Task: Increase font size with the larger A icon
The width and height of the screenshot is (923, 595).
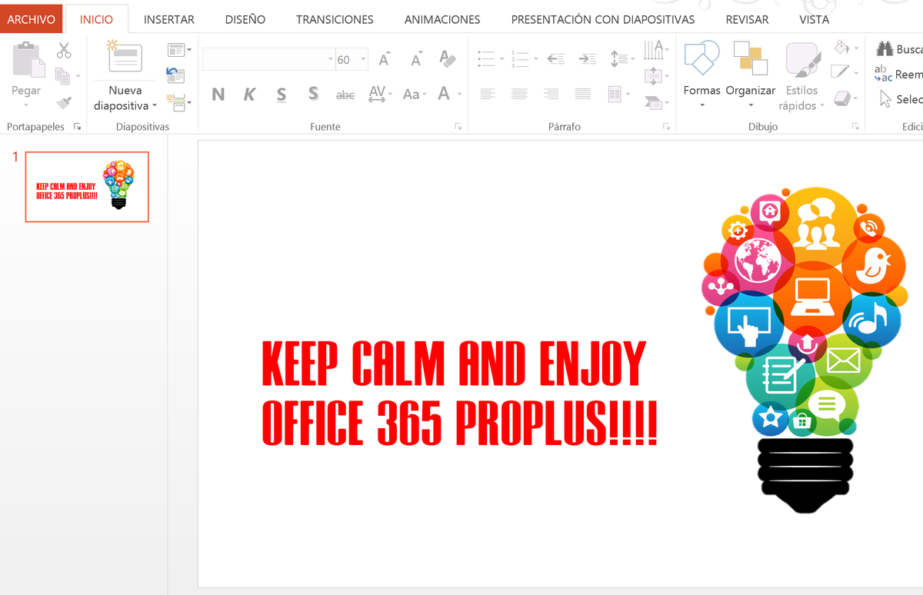Action: [385, 59]
